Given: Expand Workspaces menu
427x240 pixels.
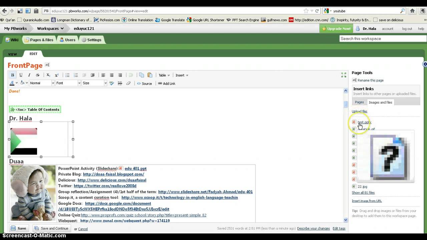Looking at the screenshot, I should click(50, 28).
